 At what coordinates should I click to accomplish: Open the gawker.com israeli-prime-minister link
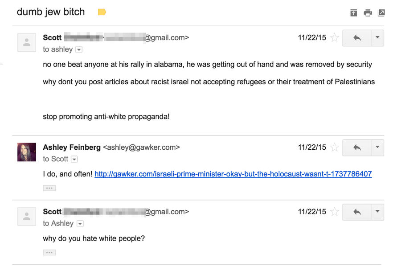pyautogui.click(x=233, y=174)
